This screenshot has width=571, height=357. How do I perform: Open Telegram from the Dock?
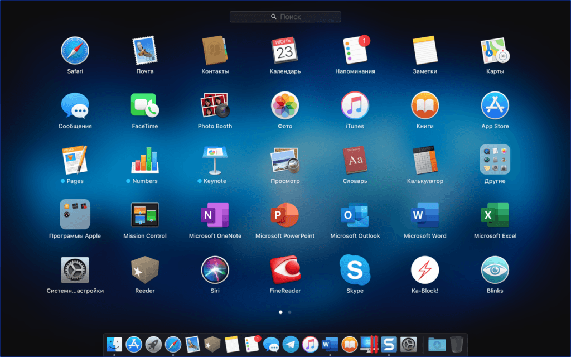pos(291,344)
